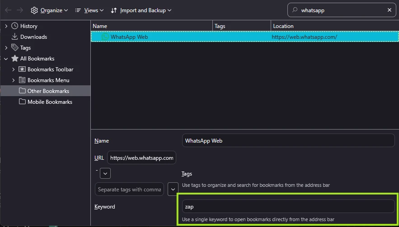Viewport: 399px width, 227px height.
Task: Click the whatsapp search field
Action: pos(342,10)
